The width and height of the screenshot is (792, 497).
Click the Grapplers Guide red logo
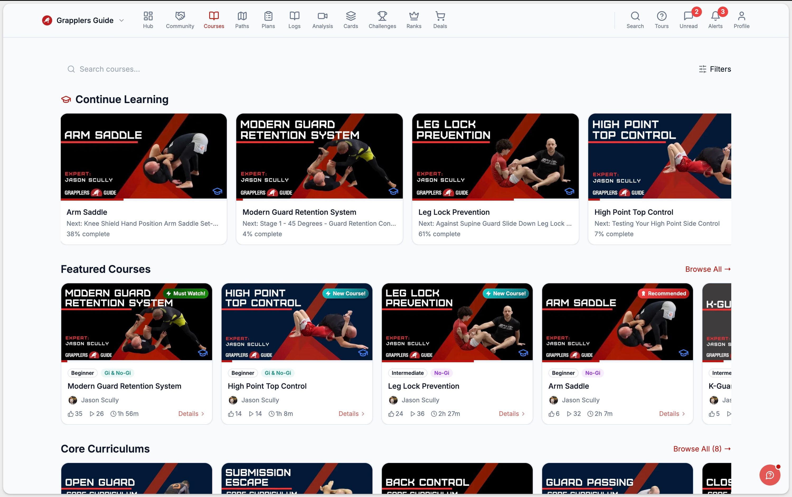click(47, 20)
